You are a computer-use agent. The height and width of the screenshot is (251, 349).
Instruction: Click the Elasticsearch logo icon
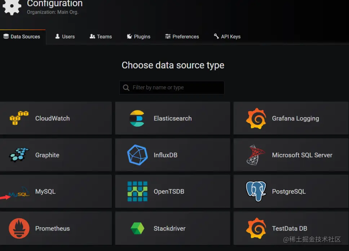tap(137, 118)
